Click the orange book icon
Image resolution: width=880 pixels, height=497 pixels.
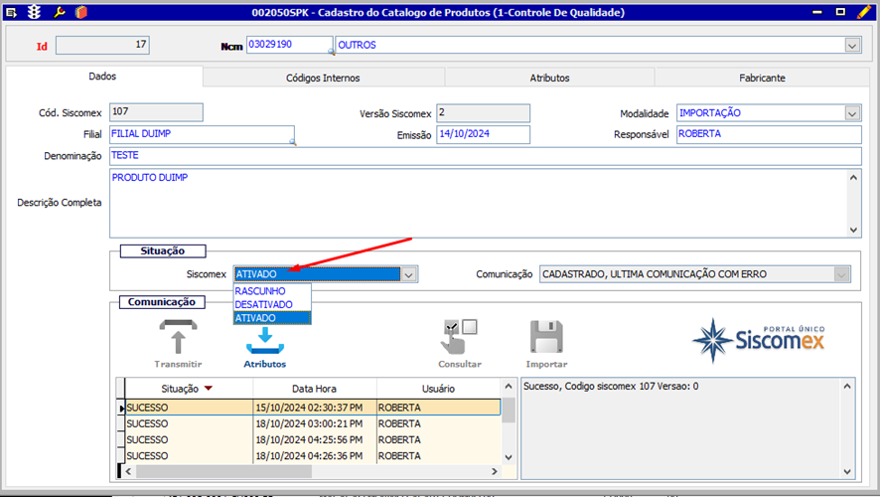[81, 12]
